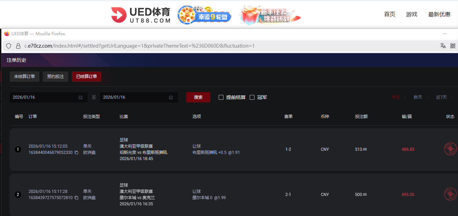Filter by 昨天 quick range
Screen dimensions: 458x216
pyautogui.click(x=418, y=97)
